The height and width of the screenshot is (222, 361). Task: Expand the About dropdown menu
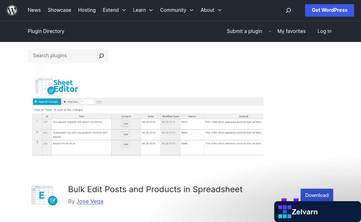click(x=211, y=10)
